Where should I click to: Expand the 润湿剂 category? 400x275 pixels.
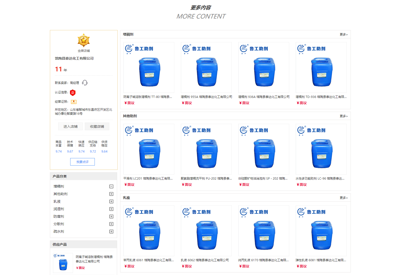pos(111,209)
